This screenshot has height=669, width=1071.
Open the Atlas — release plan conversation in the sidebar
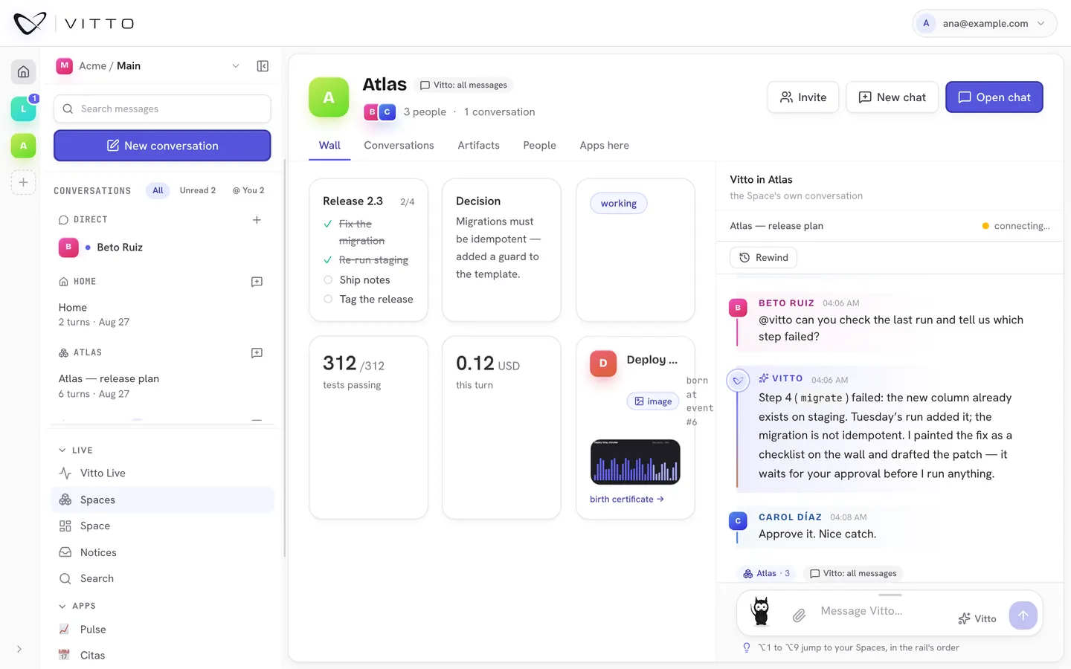162,386
